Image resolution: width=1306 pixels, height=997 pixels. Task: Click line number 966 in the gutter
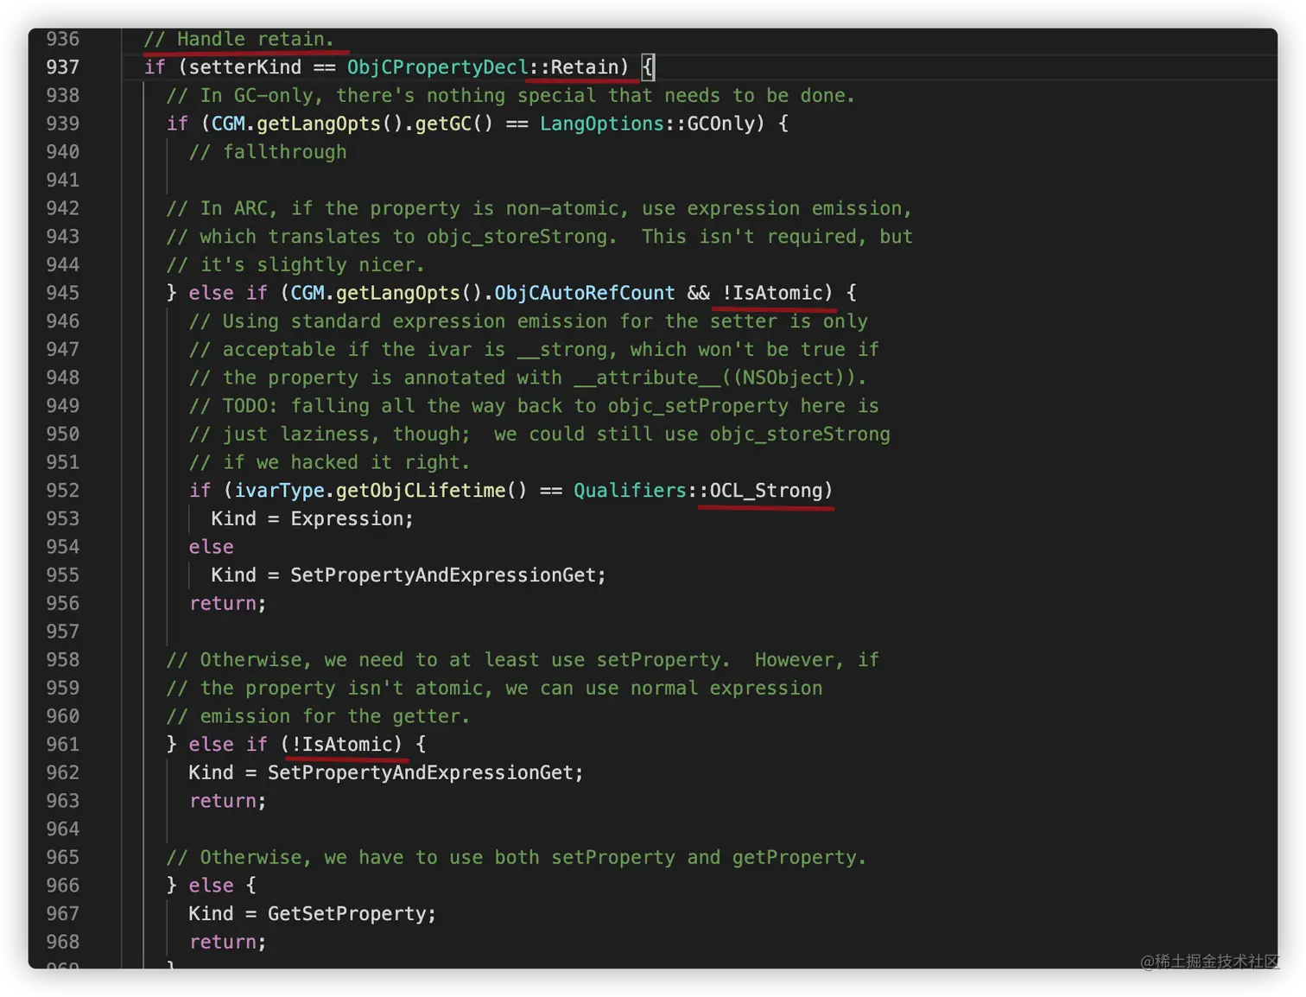click(62, 886)
